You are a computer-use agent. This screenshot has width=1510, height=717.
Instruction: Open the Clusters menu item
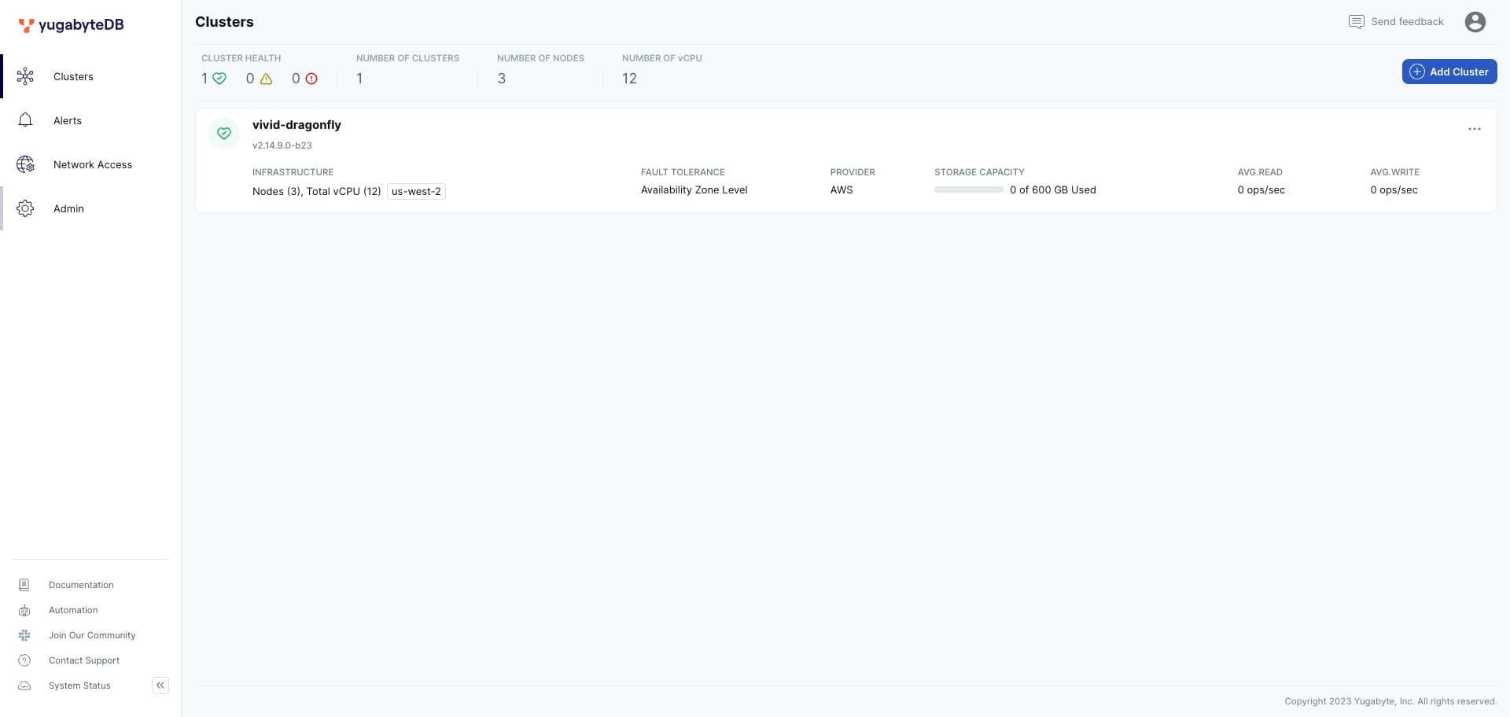tap(73, 76)
